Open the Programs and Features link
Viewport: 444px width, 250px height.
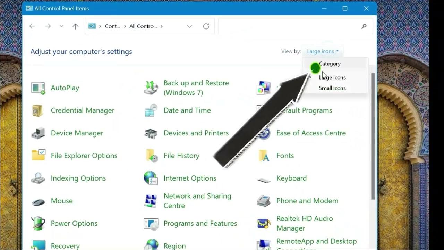[x=200, y=223]
